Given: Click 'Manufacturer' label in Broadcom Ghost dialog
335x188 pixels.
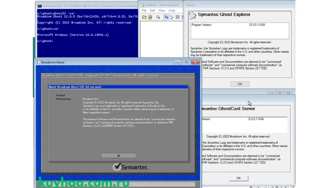Looking at the screenshot, I should [64, 99].
